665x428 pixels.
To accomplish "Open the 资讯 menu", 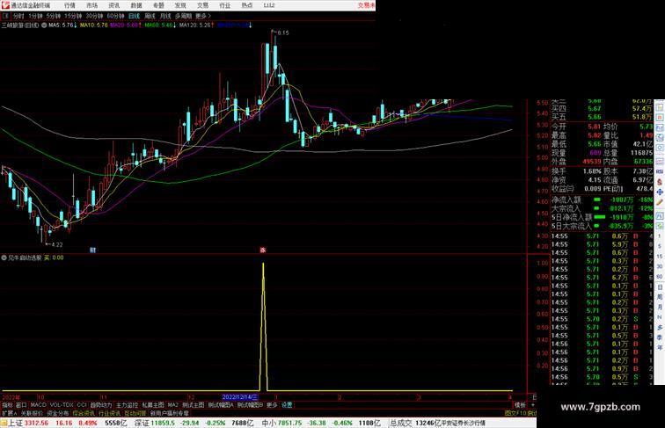I will click(x=113, y=5).
